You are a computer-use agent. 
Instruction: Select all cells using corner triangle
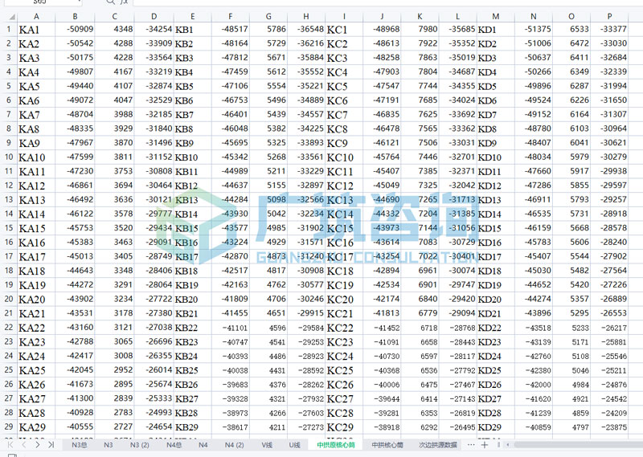coord(12,17)
